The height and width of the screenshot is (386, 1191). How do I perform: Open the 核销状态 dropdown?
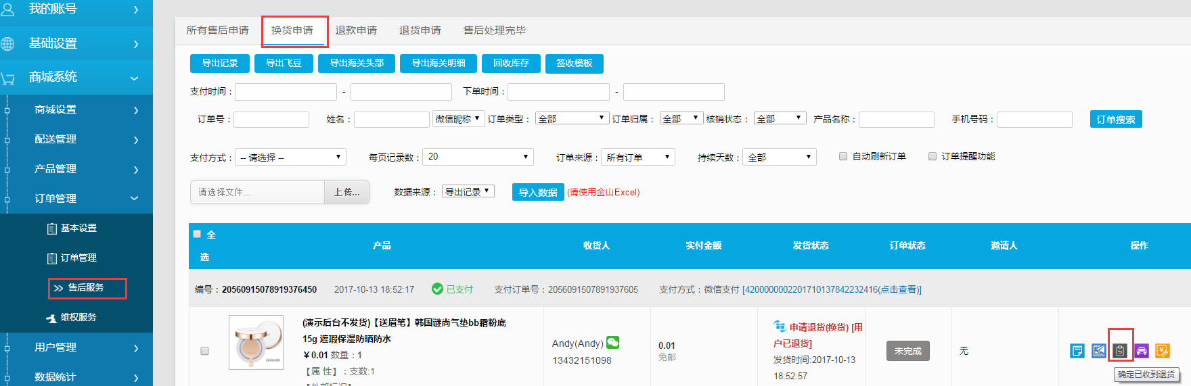[x=780, y=118]
